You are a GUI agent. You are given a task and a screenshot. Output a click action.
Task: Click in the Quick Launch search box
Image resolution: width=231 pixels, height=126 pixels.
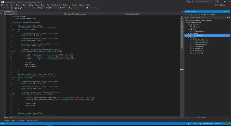205,2
